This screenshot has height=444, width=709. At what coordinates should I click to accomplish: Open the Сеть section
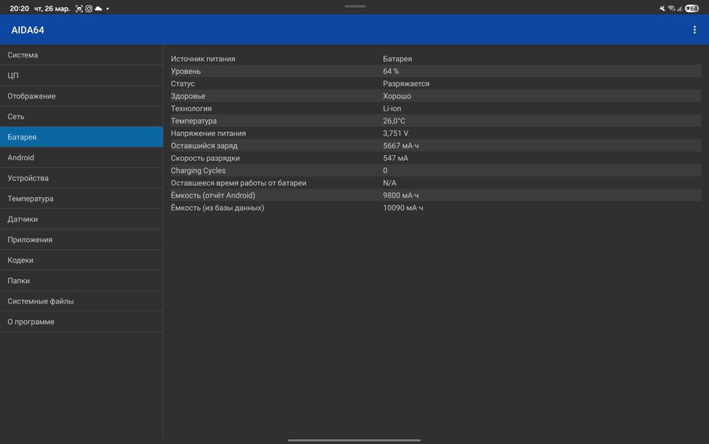pos(82,116)
